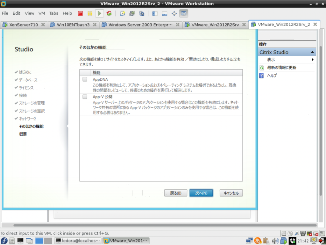Click the clipboard manager tray icon

tap(266, 241)
